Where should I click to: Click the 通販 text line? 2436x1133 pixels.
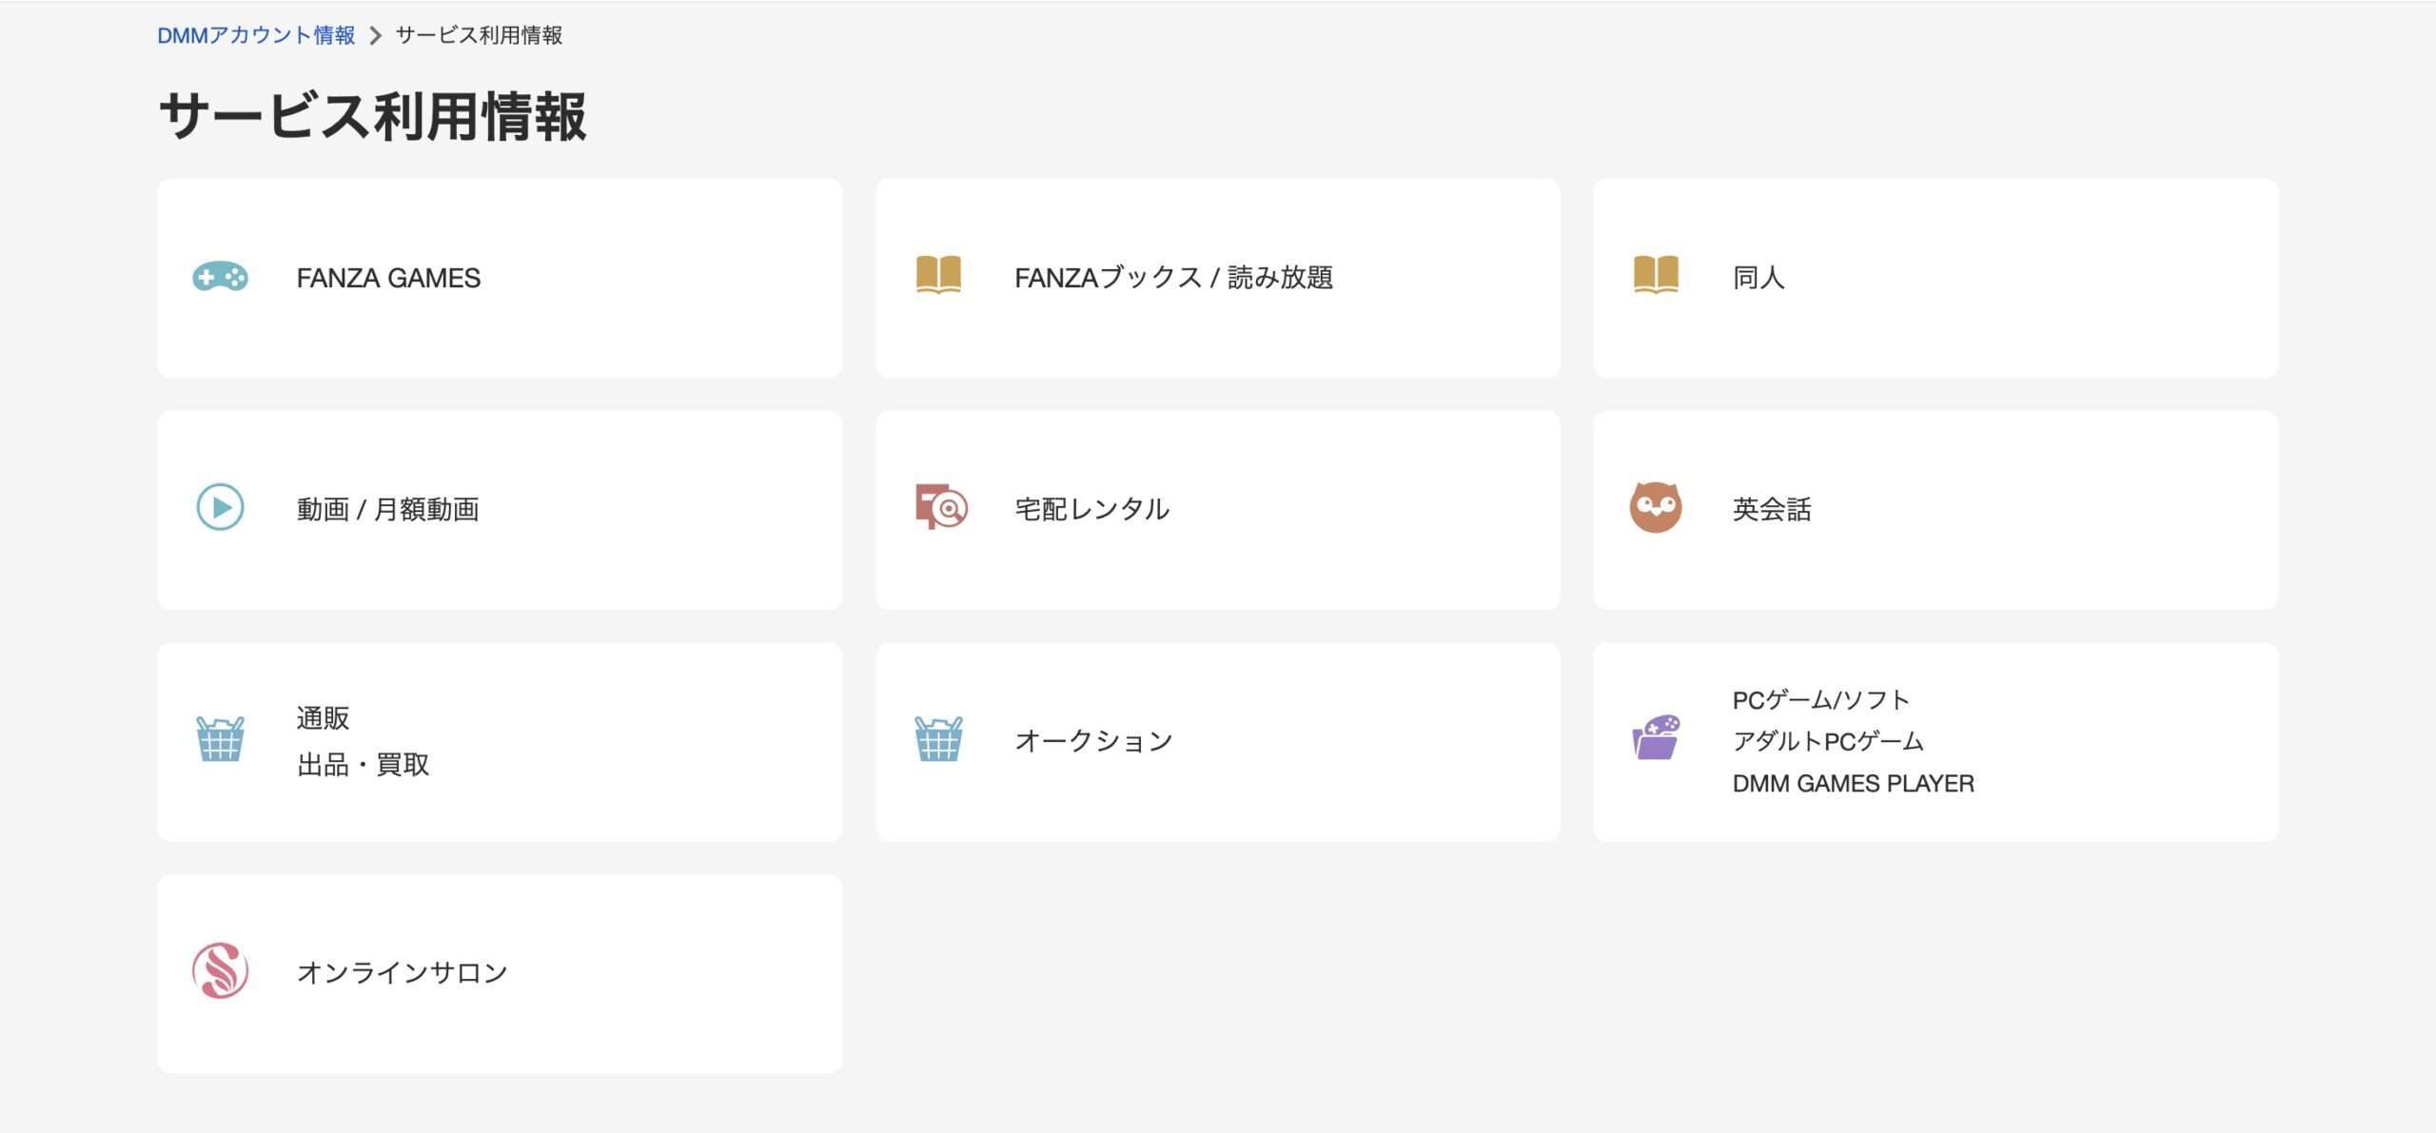click(x=323, y=718)
